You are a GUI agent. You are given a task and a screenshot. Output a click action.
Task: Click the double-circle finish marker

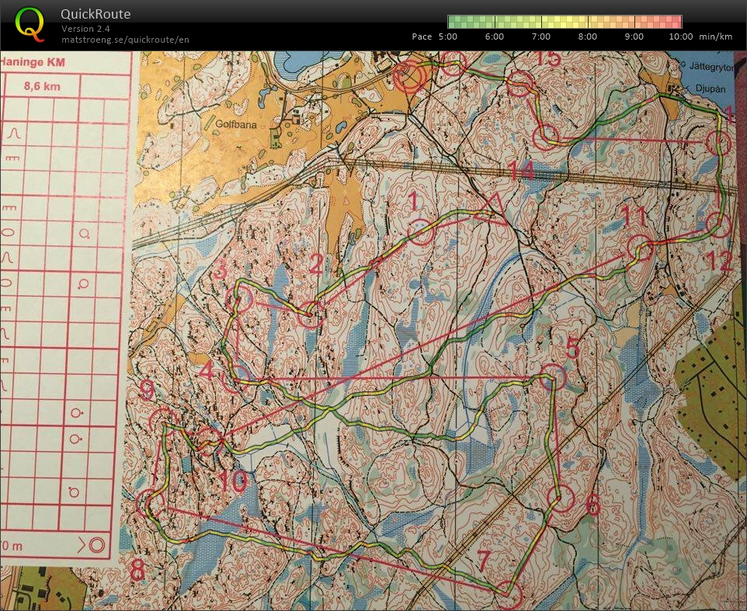pyautogui.click(x=408, y=76)
